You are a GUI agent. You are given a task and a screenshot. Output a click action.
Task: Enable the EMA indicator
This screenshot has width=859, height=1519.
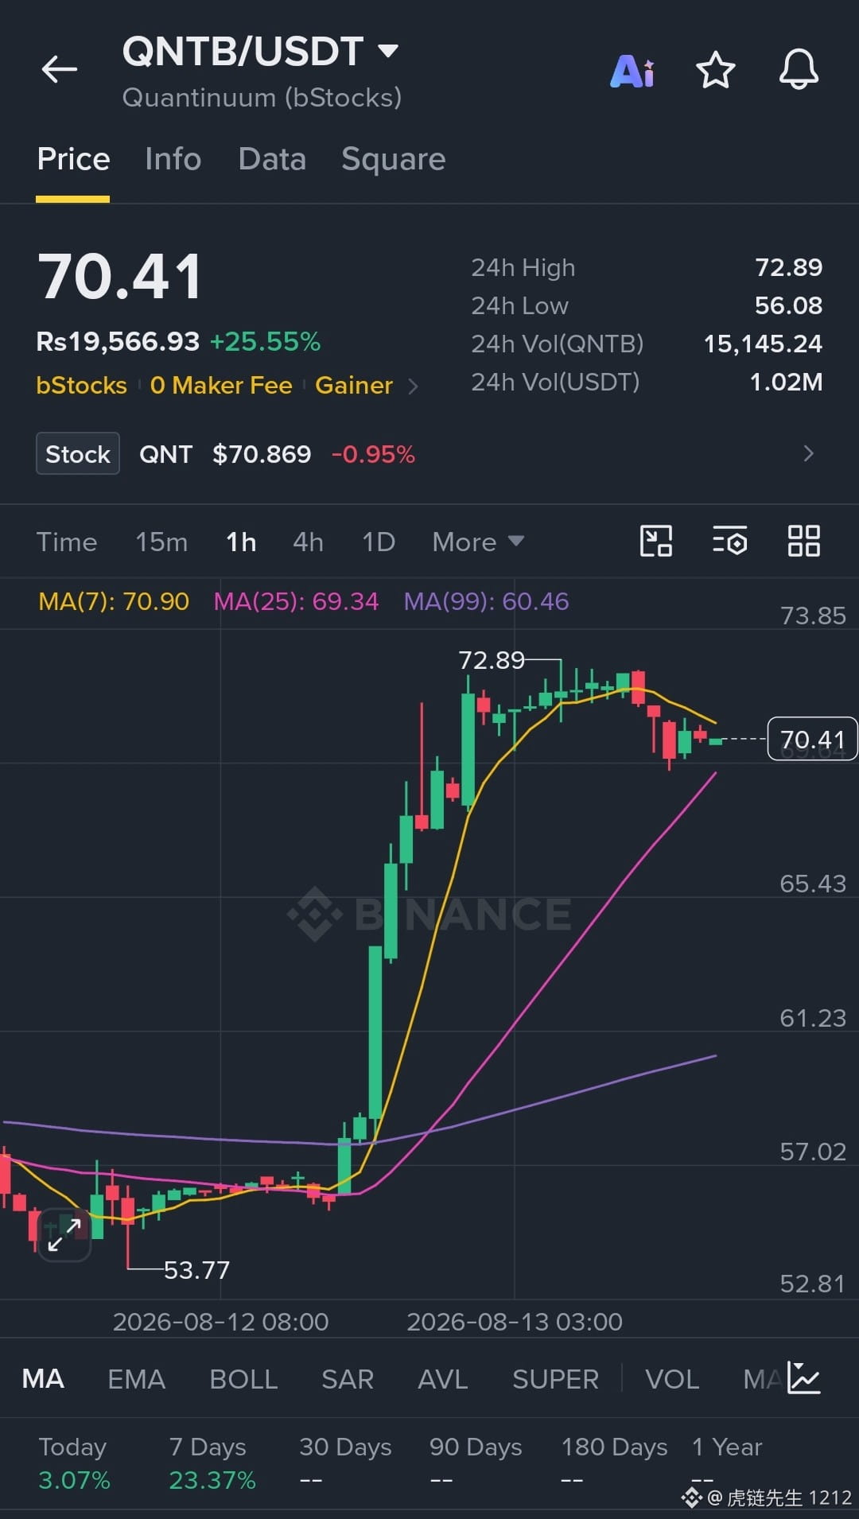(136, 1379)
